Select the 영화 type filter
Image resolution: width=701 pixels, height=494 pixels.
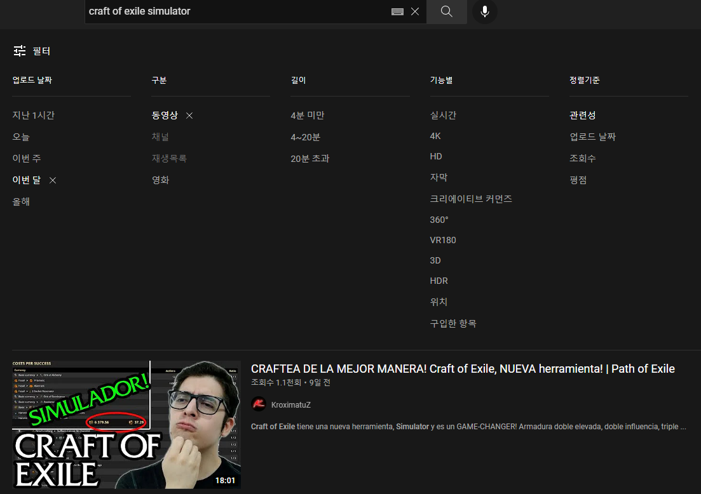(160, 180)
